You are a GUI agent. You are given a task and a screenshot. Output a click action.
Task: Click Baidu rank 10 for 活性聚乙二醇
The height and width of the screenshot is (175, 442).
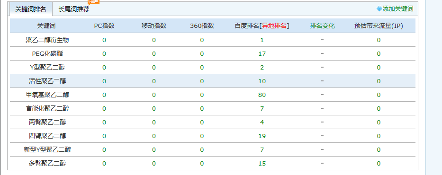point(262,81)
